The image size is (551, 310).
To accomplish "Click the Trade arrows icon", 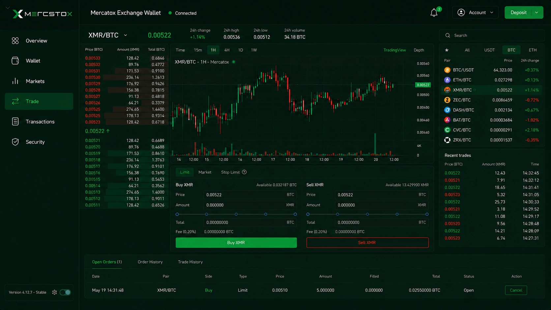I will coord(15,101).
